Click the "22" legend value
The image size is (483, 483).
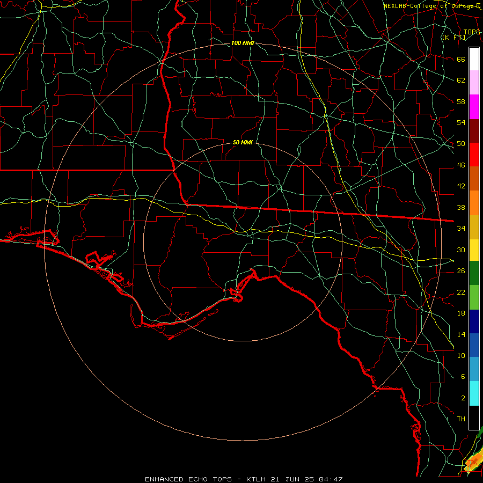(x=461, y=292)
